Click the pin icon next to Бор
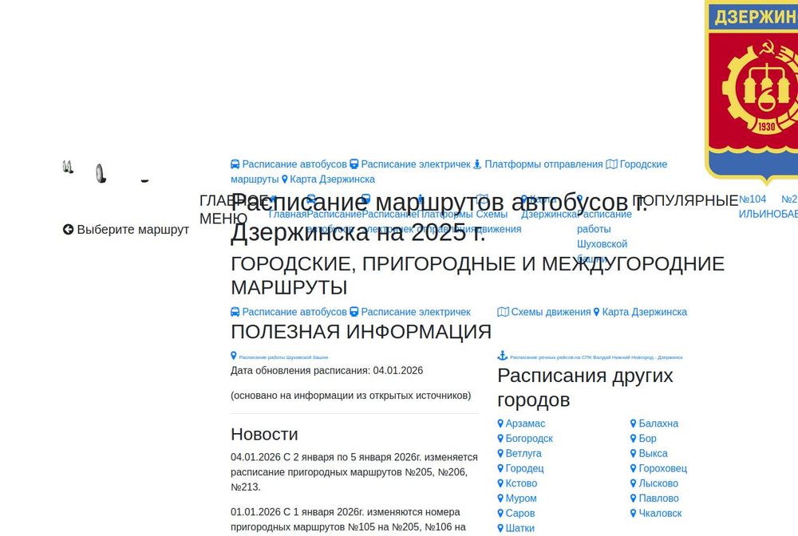 click(x=633, y=439)
